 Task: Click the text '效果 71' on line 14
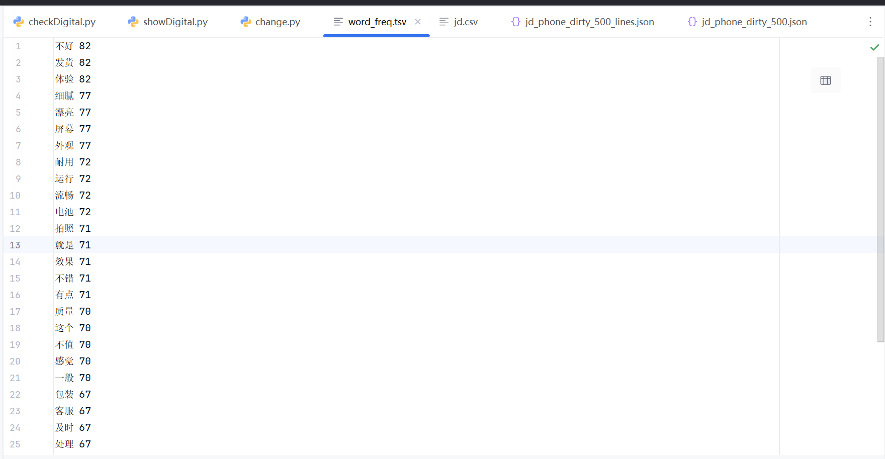click(73, 262)
